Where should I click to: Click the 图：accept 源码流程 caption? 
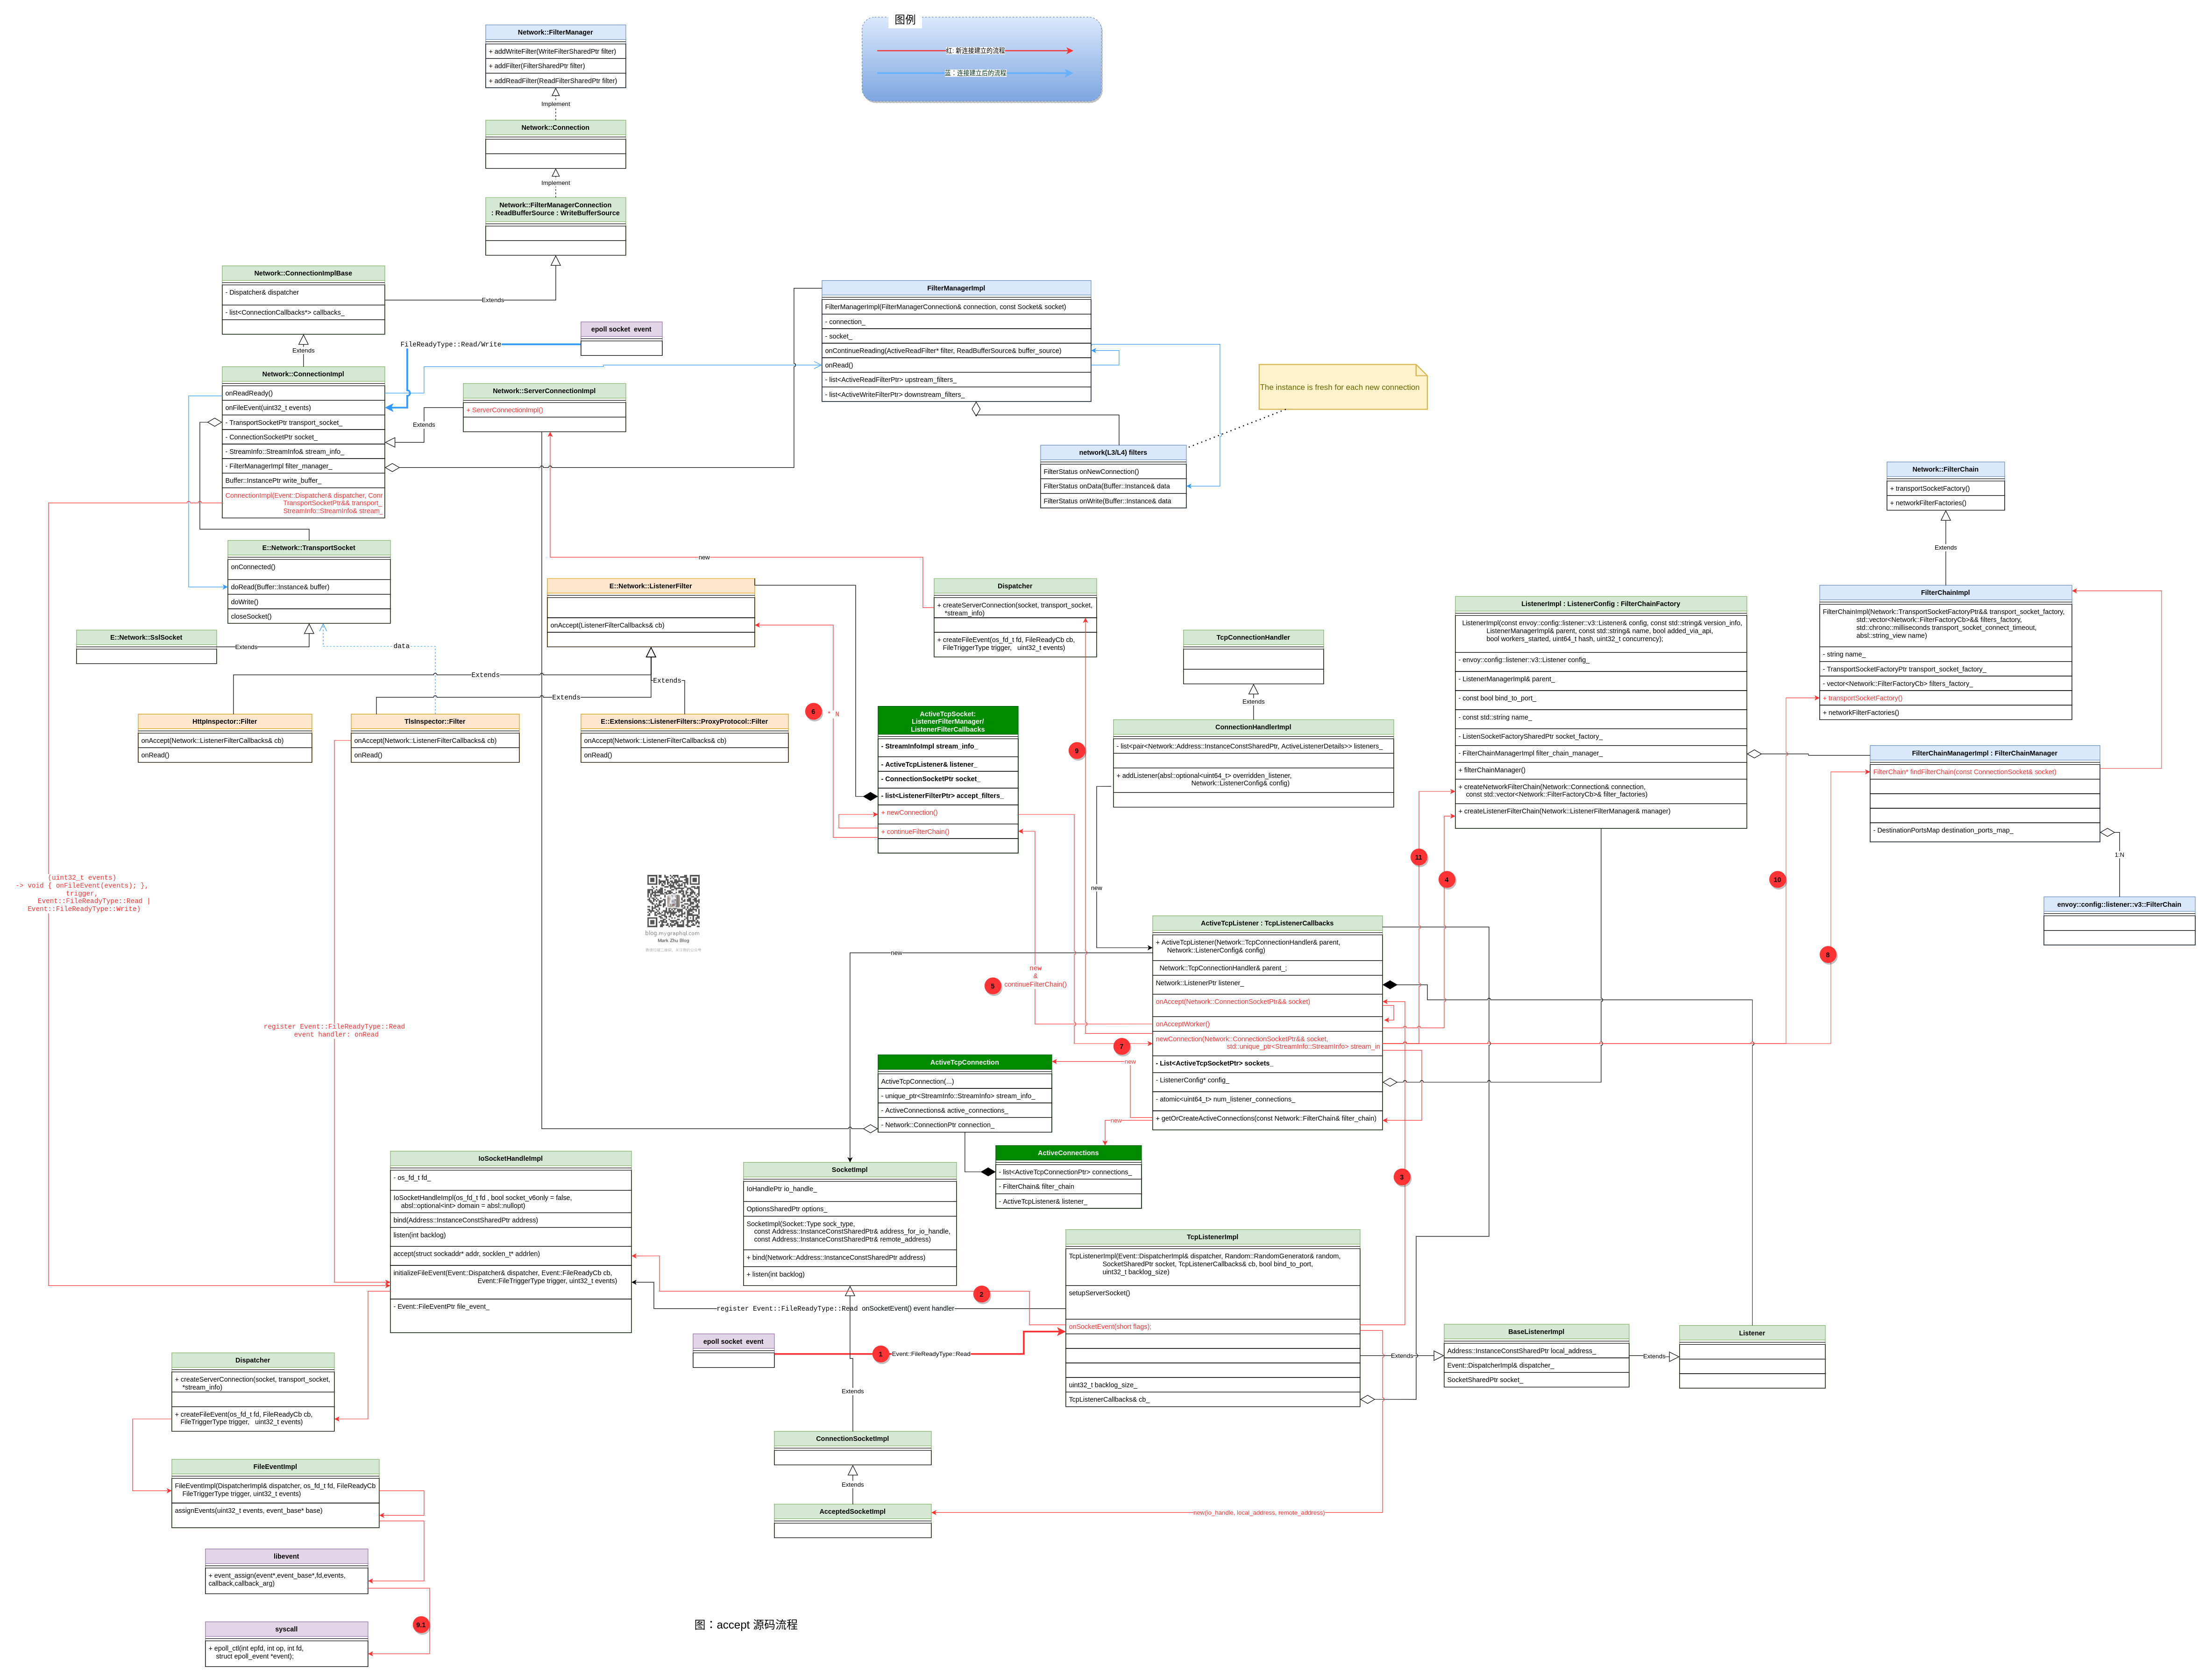pyautogui.click(x=745, y=1624)
